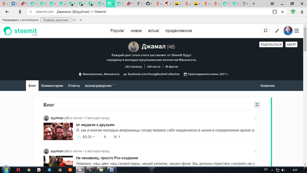Show hidden tray icons arrow

point(272,170)
